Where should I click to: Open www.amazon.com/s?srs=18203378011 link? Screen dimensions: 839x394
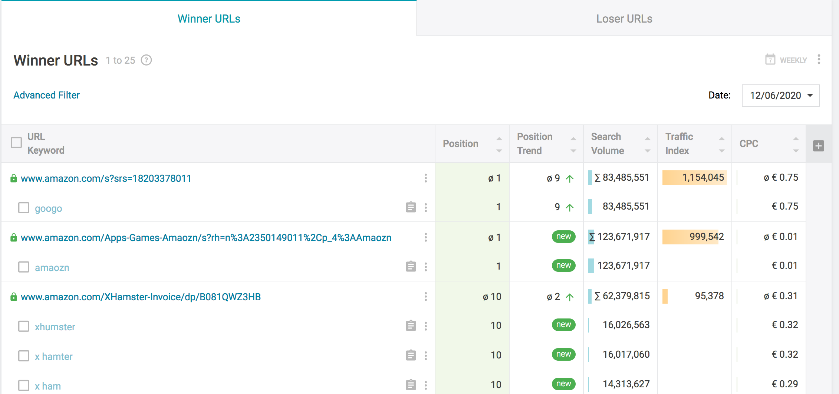(x=106, y=178)
